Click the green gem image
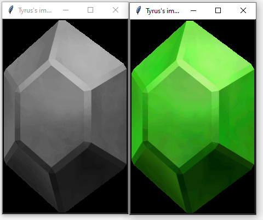263x220 pixels. click(193, 117)
